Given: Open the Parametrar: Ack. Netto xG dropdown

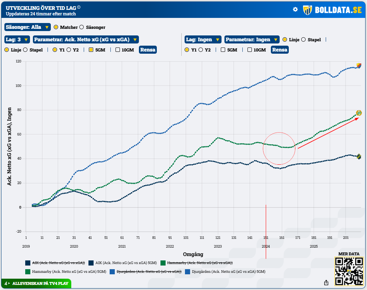Looking at the screenshot, I should pos(86,39).
